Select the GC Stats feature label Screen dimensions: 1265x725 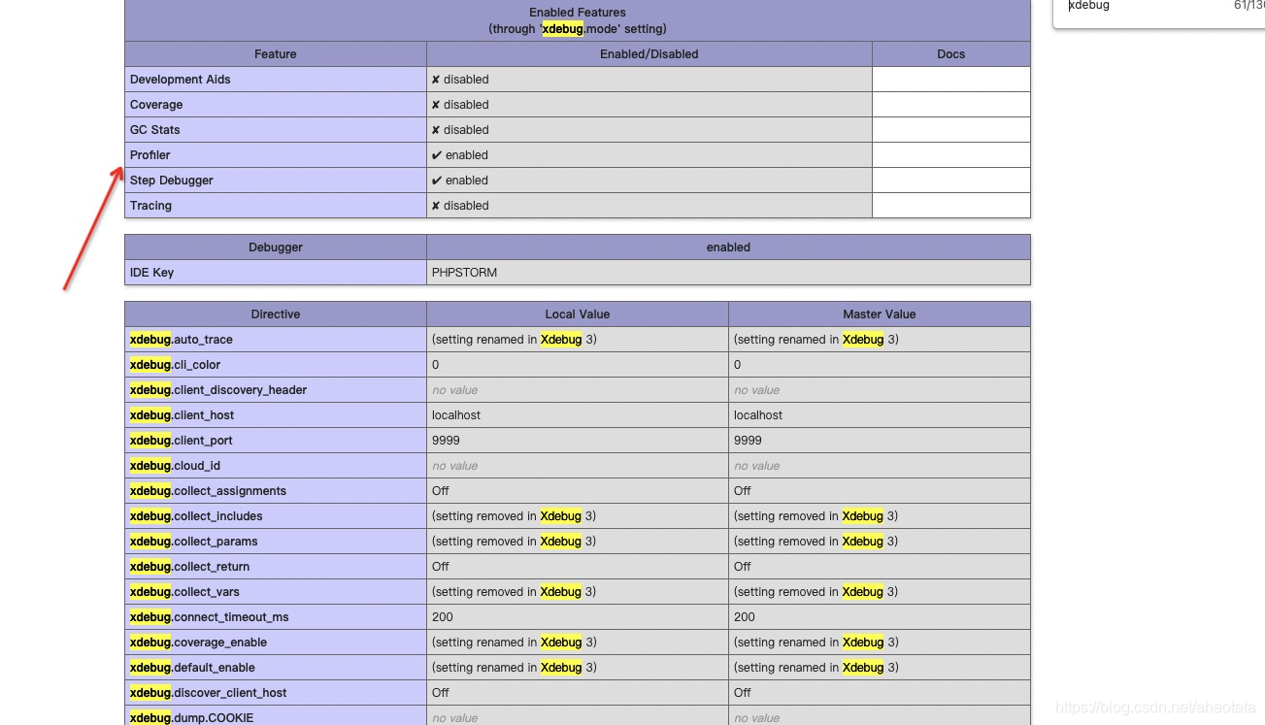pos(155,130)
